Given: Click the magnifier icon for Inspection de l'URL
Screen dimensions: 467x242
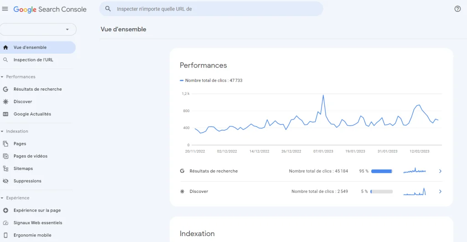Looking at the screenshot, I should point(5,60).
